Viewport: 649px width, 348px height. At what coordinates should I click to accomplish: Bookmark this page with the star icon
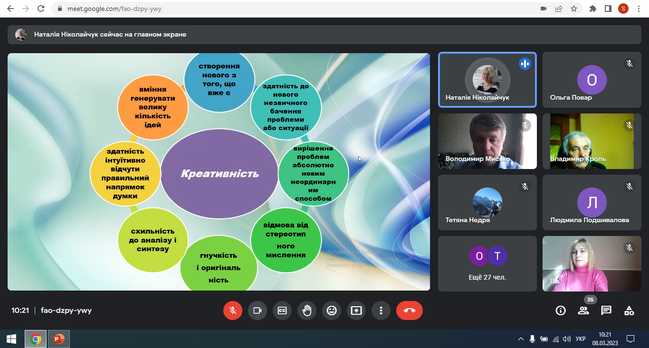coord(573,9)
